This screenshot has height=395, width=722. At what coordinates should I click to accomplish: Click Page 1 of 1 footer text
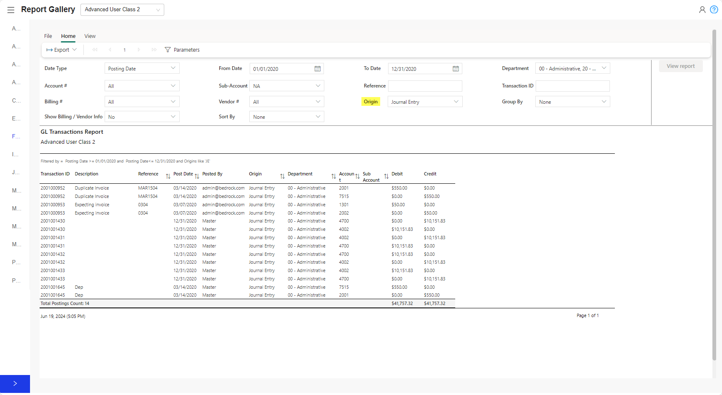(x=588, y=316)
